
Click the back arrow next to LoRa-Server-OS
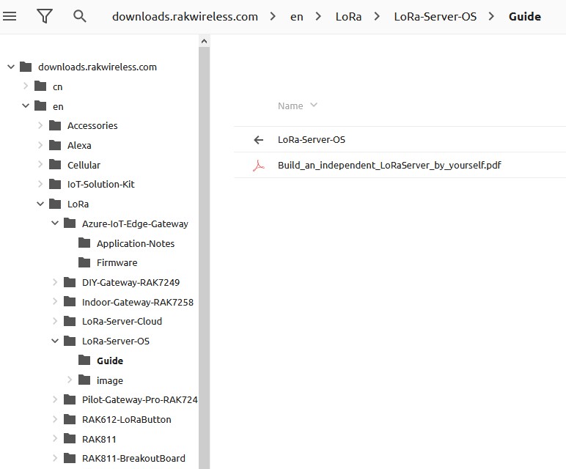click(259, 140)
